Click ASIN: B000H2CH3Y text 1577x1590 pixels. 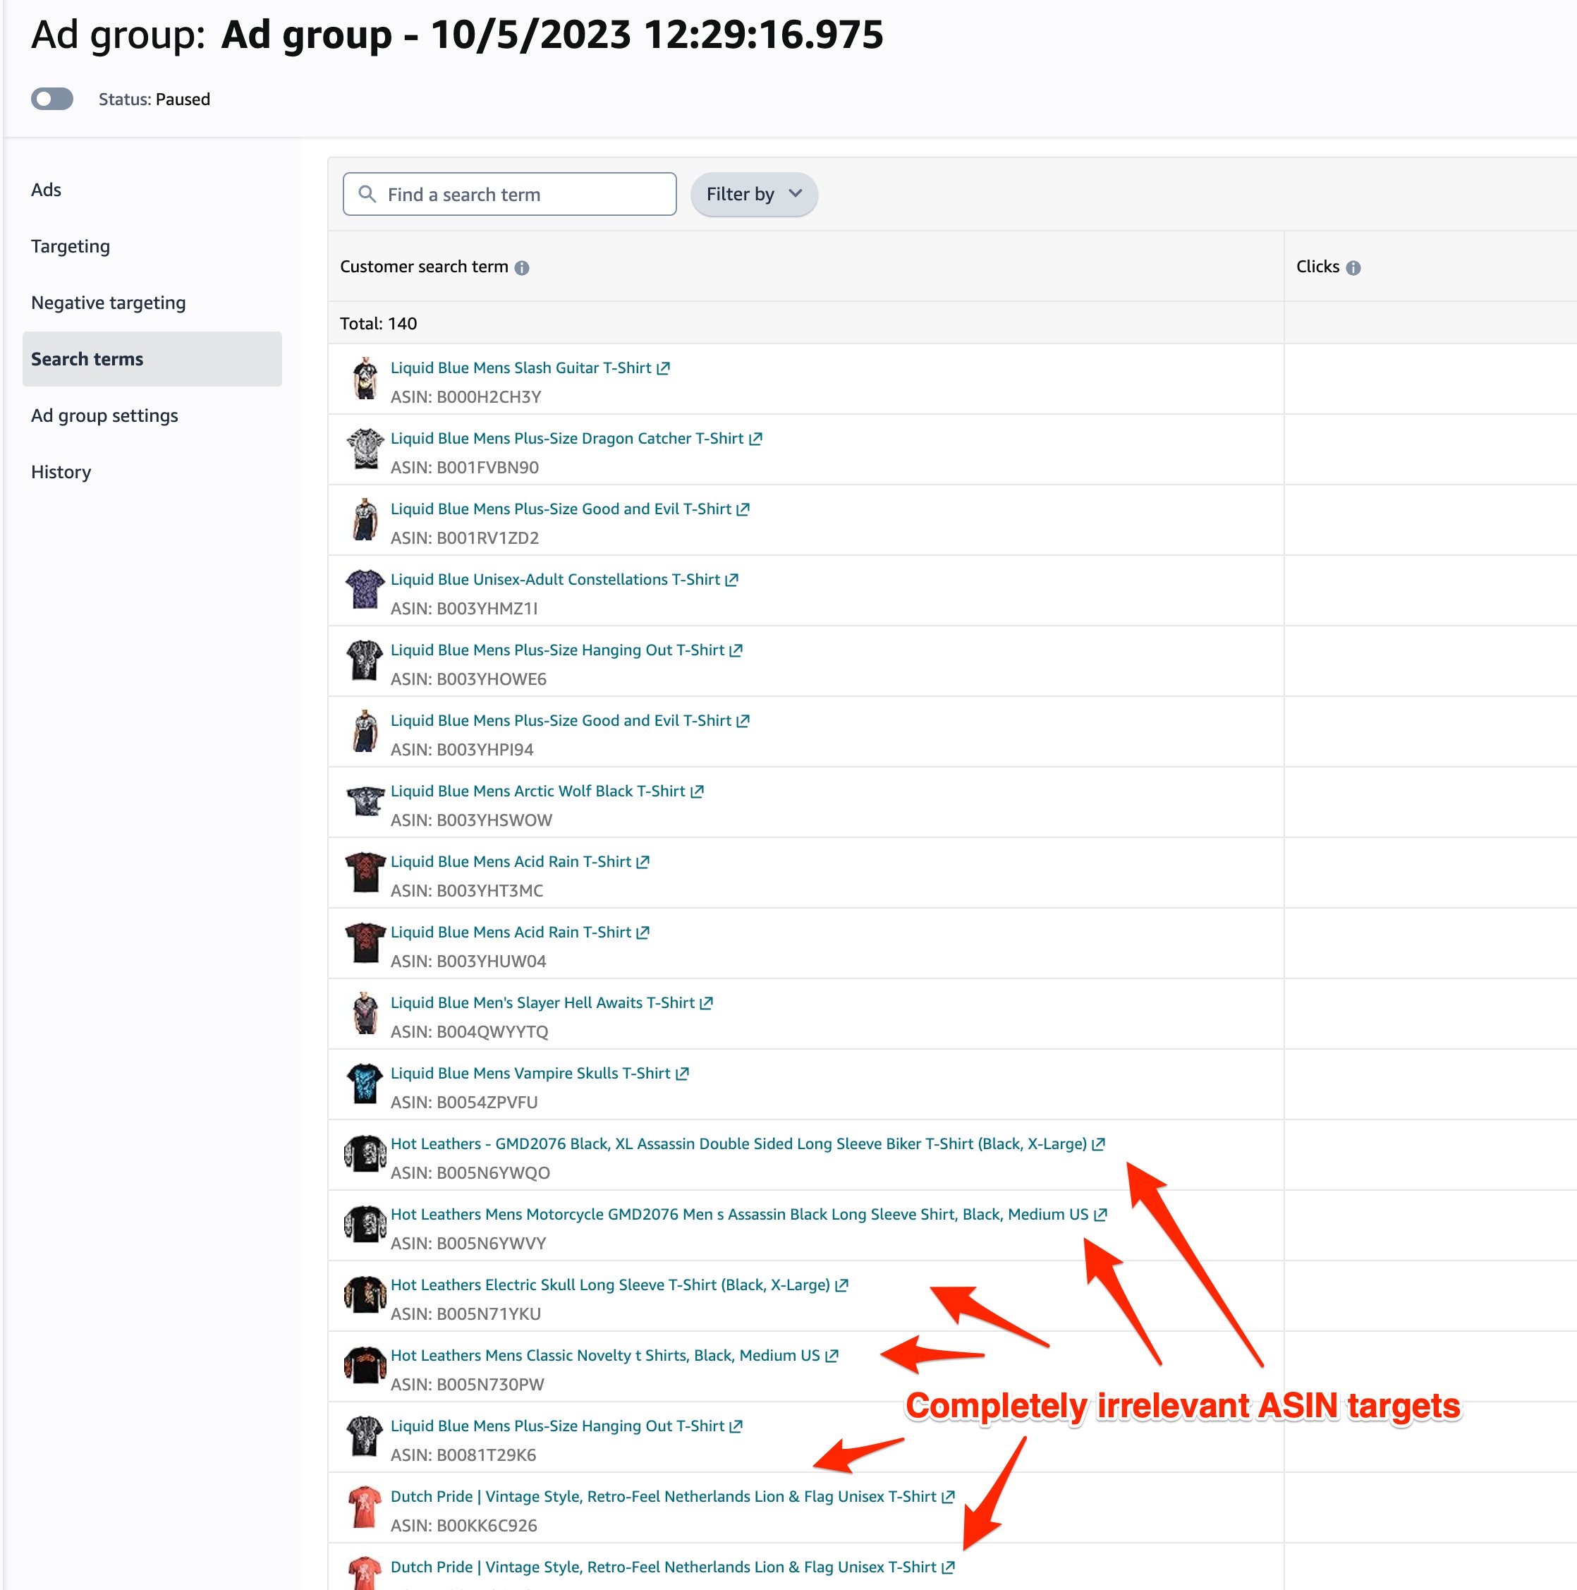pyautogui.click(x=465, y=396)
